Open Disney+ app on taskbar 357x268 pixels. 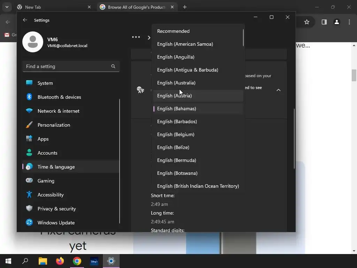coord(94,261)
